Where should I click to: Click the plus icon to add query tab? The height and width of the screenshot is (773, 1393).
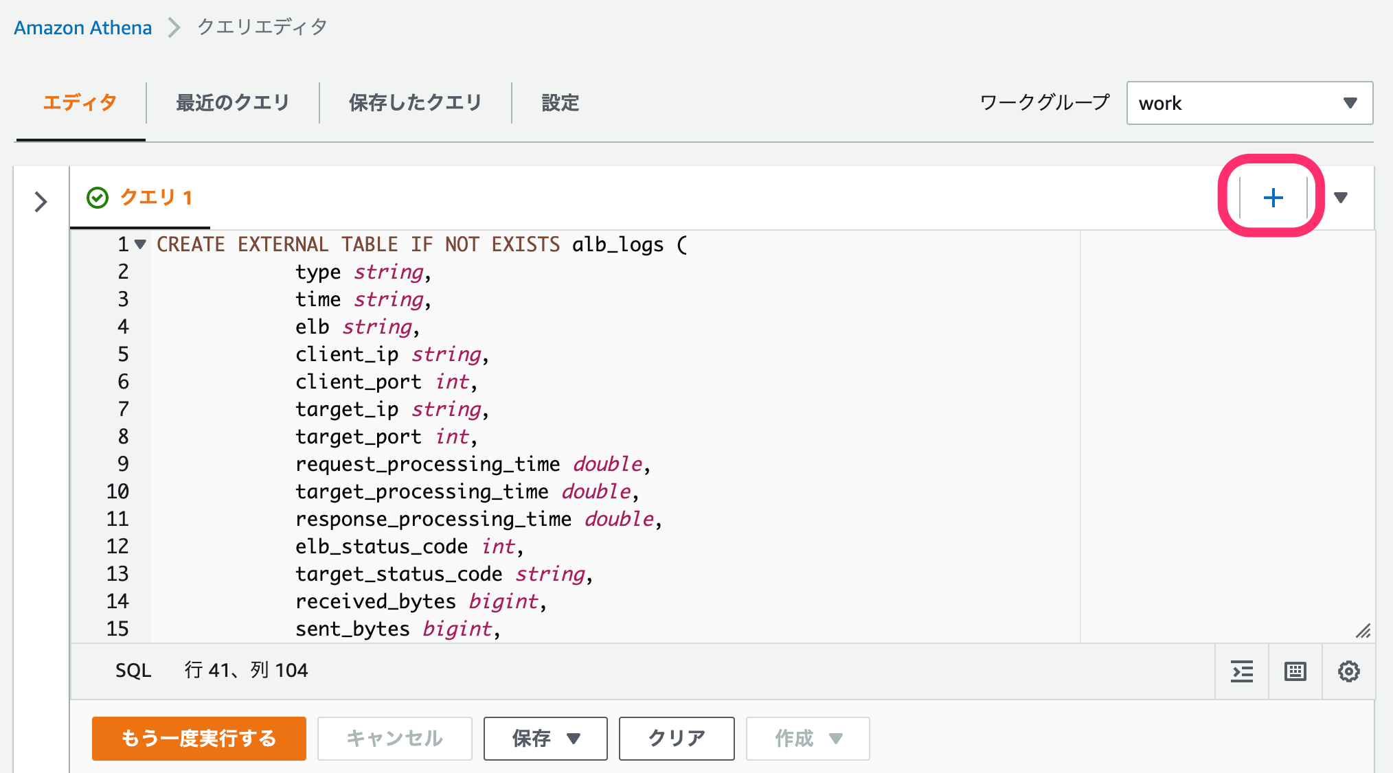click(1273, 198)
